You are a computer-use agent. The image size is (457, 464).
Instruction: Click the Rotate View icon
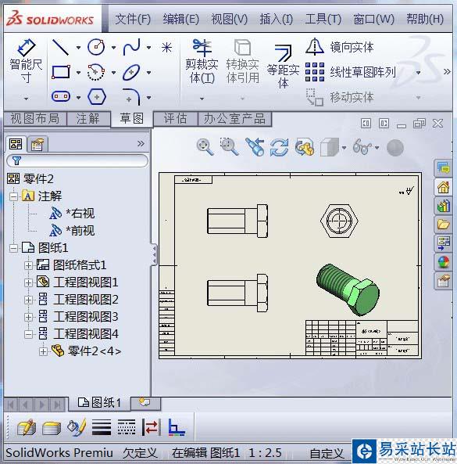coord(279,147)
